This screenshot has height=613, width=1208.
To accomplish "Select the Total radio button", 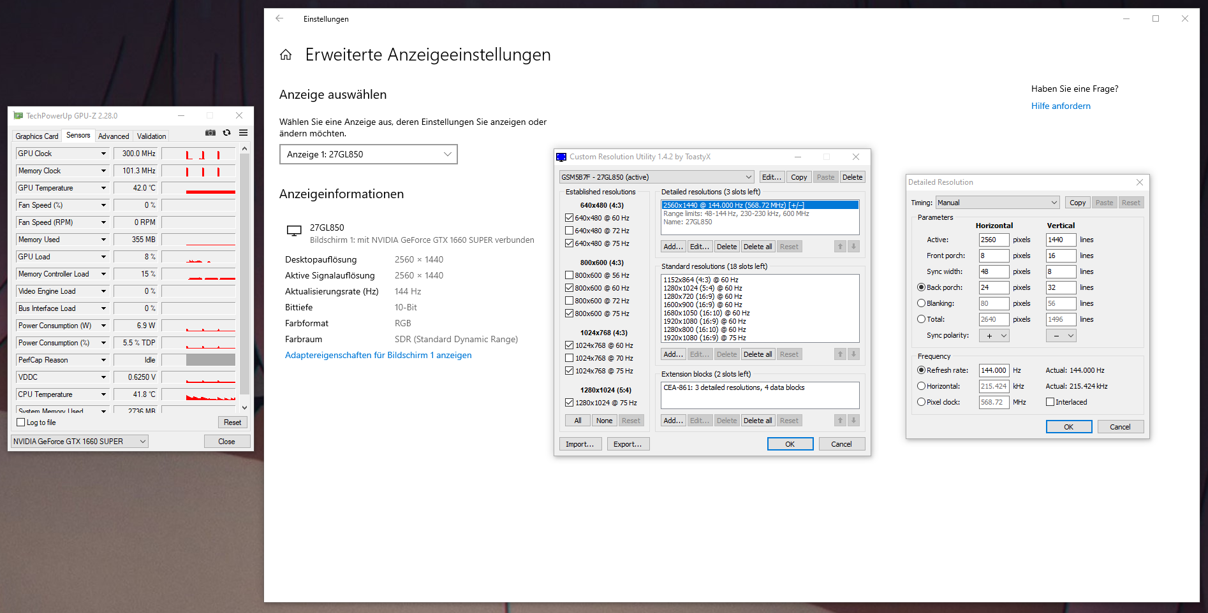I will (x=921, y=319).
